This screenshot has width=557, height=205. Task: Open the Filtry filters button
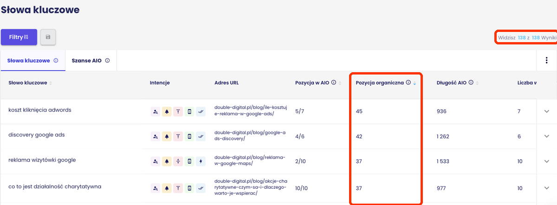(x=19, y=37)
